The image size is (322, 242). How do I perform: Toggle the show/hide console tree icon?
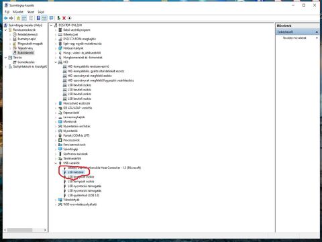24,18
